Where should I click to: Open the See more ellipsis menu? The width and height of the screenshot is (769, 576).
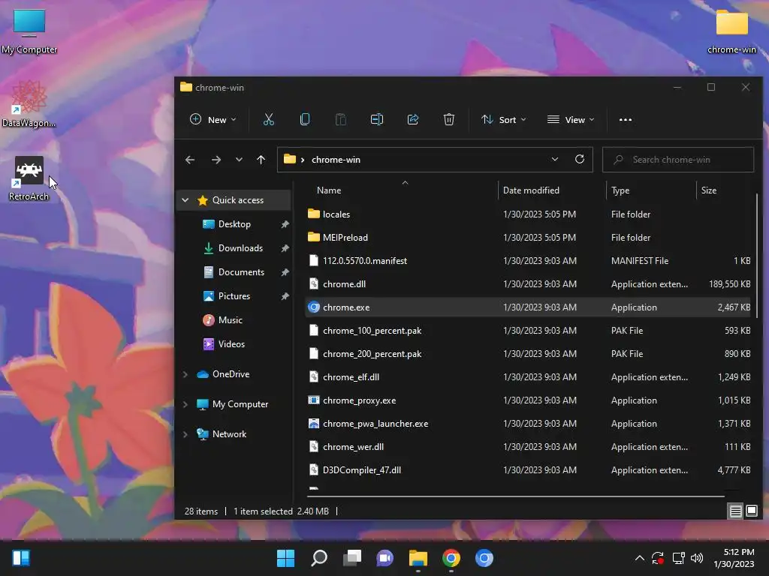coord(626,119)
